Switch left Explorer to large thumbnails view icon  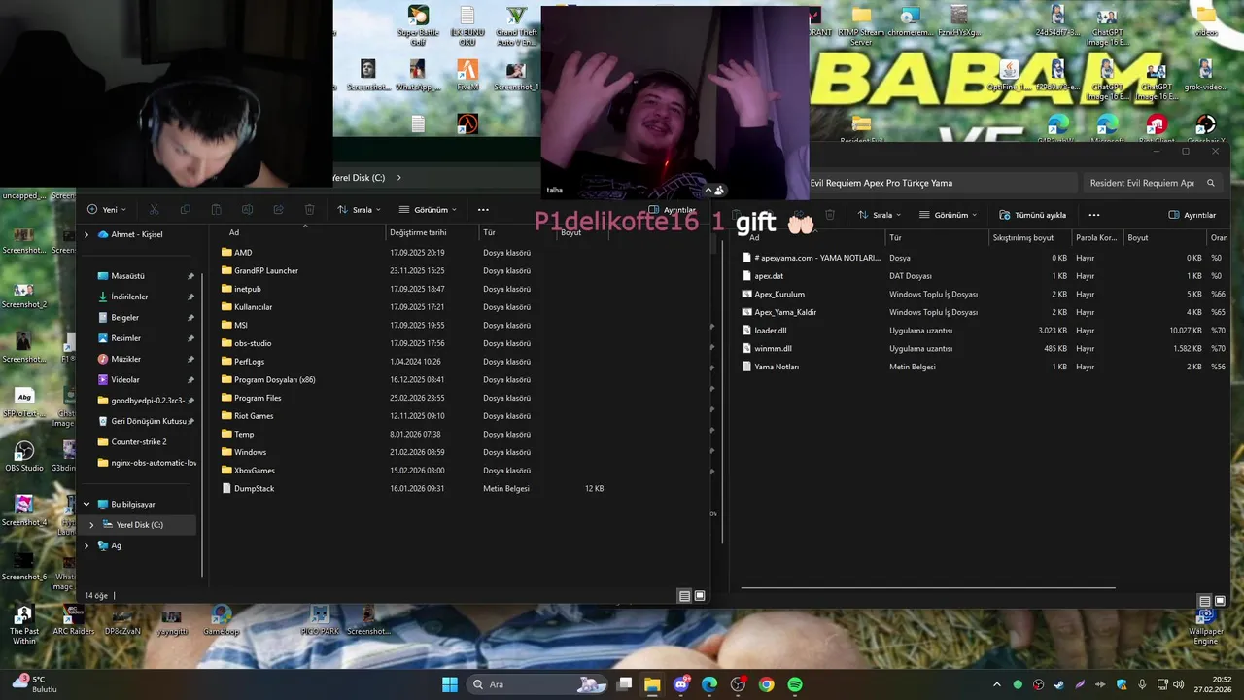click(x=700, y=596)
